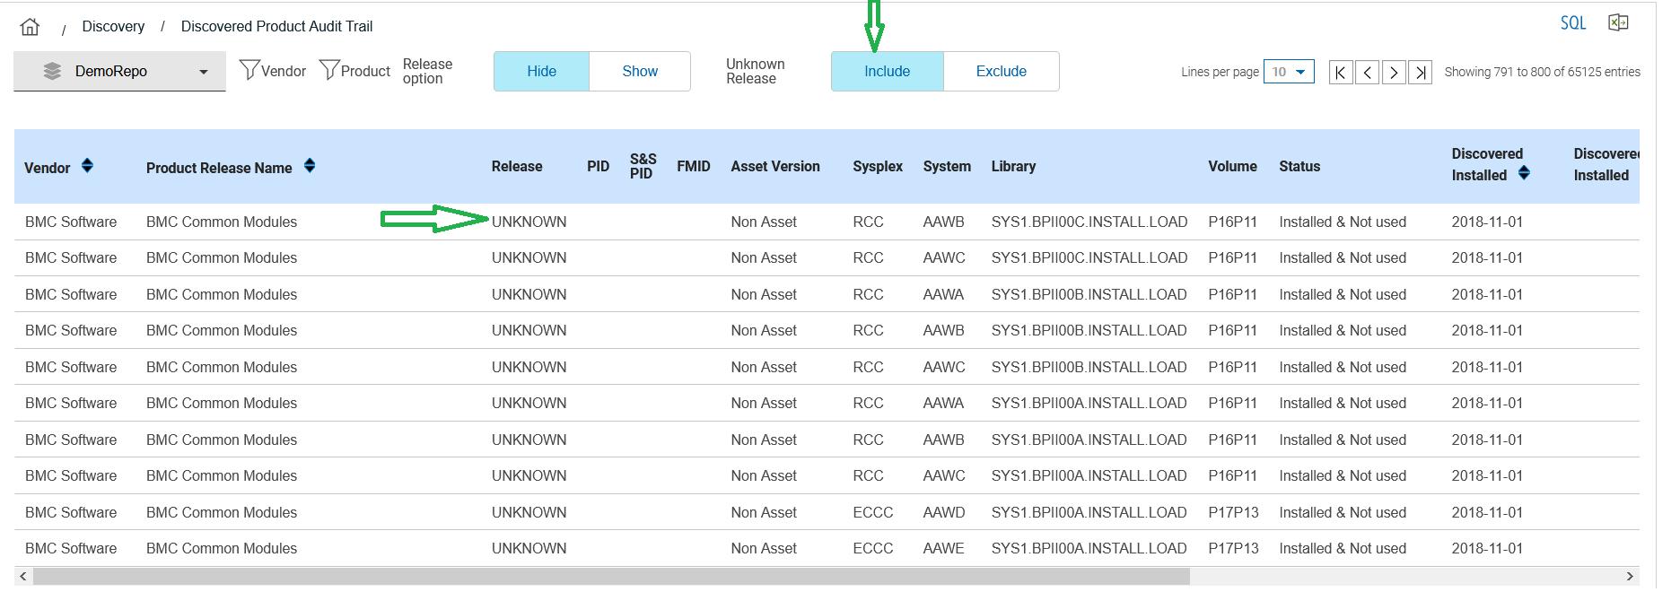Sort by Discovered Installed date arrows
The image size is (1671, 592).
pos(1524,173)
